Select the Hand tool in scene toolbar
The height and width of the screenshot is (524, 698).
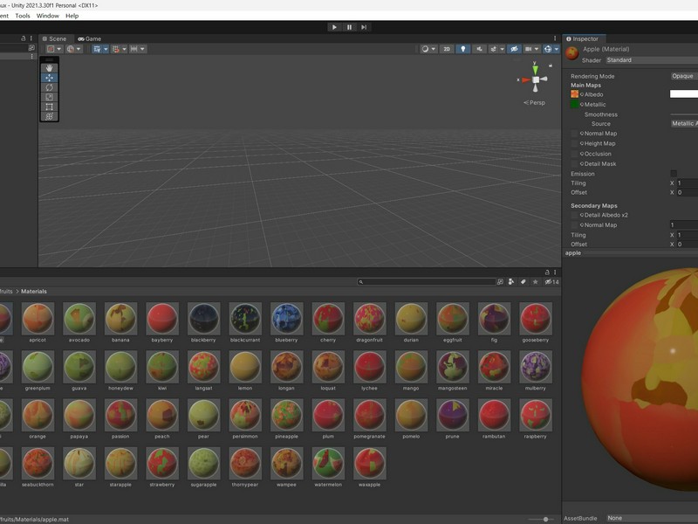click(x=49, y=68)
